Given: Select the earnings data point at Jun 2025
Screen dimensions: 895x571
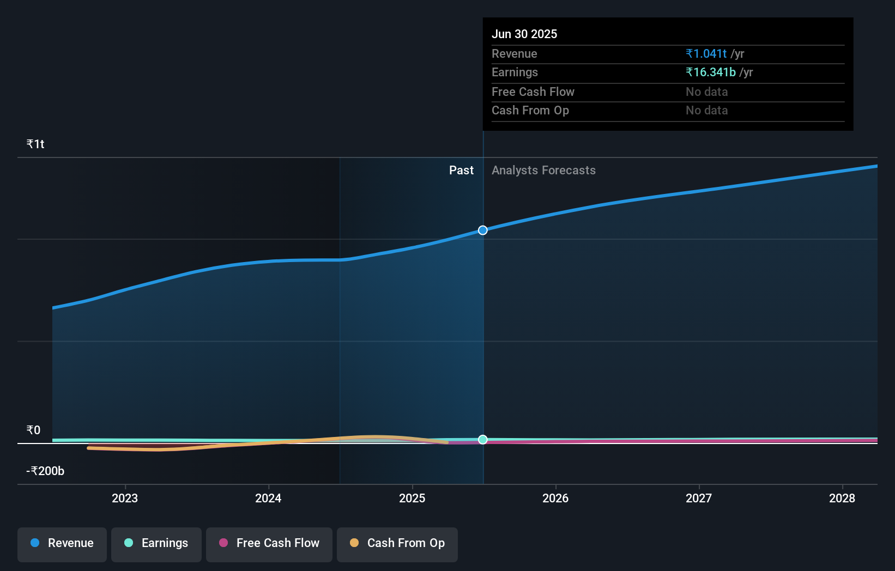Looking at the screenshot, I should coord(483,440).
